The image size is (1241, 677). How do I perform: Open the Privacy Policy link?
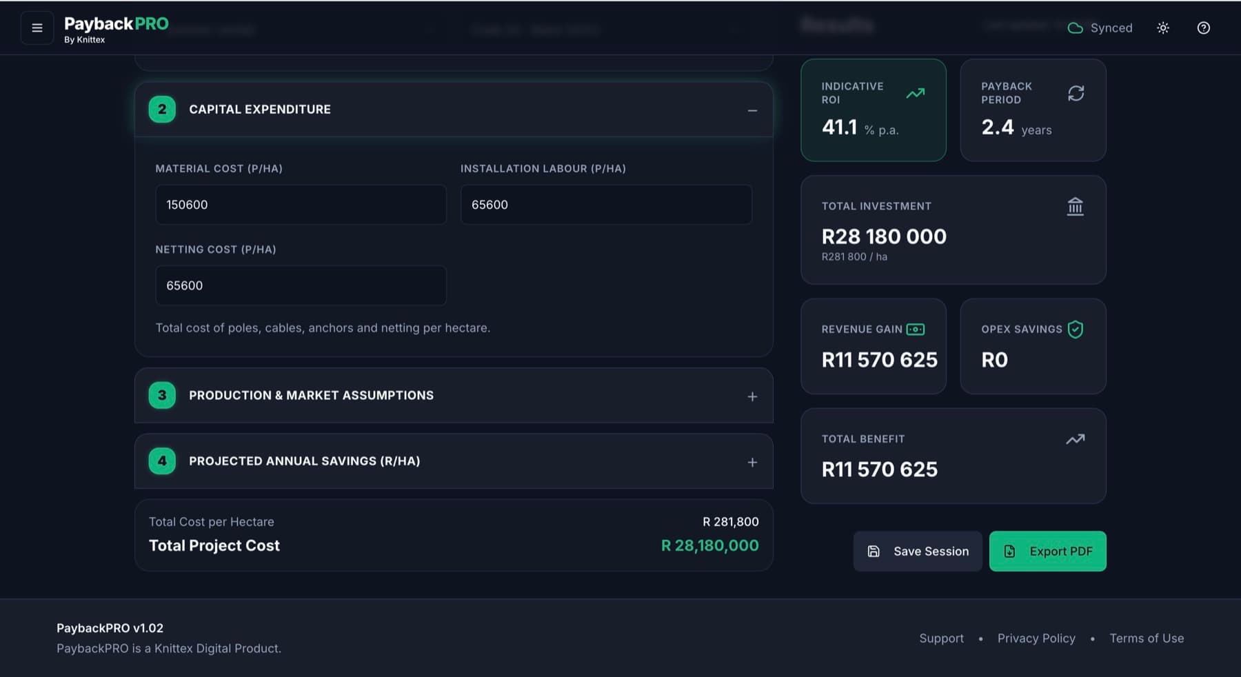[x=1036, y=638]
